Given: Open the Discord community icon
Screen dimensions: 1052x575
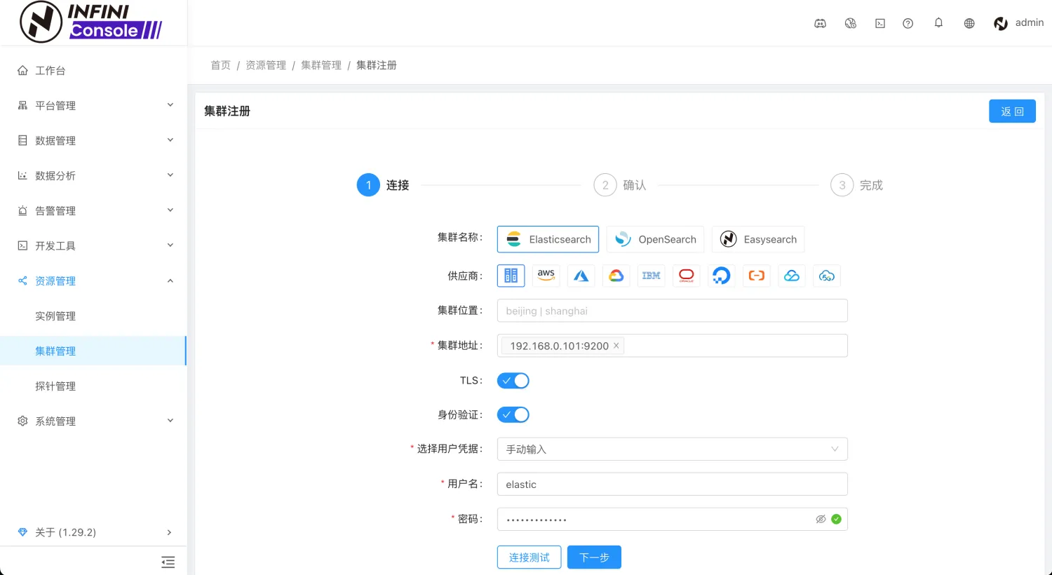Looking at the screenshot, I should tap(820, 23).
